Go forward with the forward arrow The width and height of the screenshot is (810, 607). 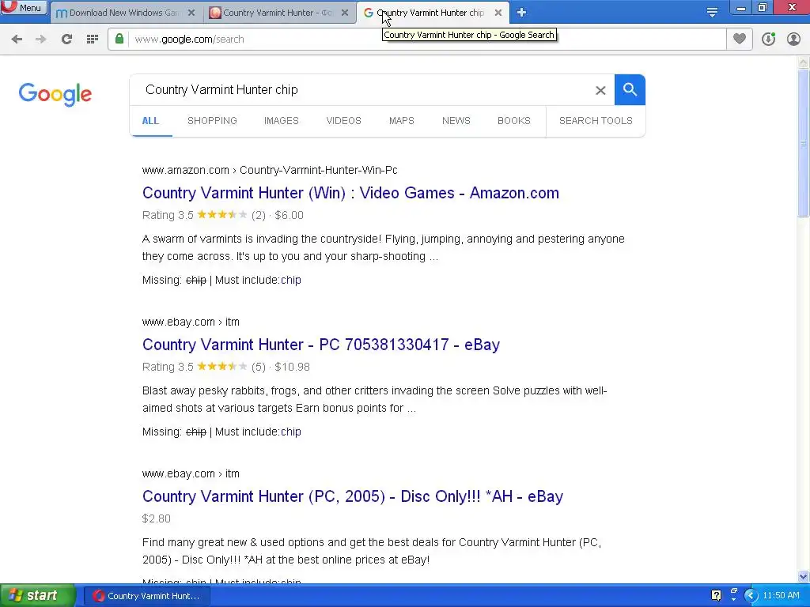(x=41, y=39)
